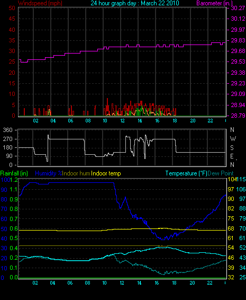Click the blue humidity curve minimum point

162,240
